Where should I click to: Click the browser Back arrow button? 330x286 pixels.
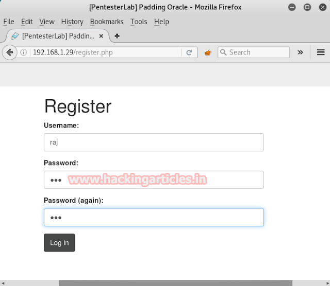coord(9,52)
